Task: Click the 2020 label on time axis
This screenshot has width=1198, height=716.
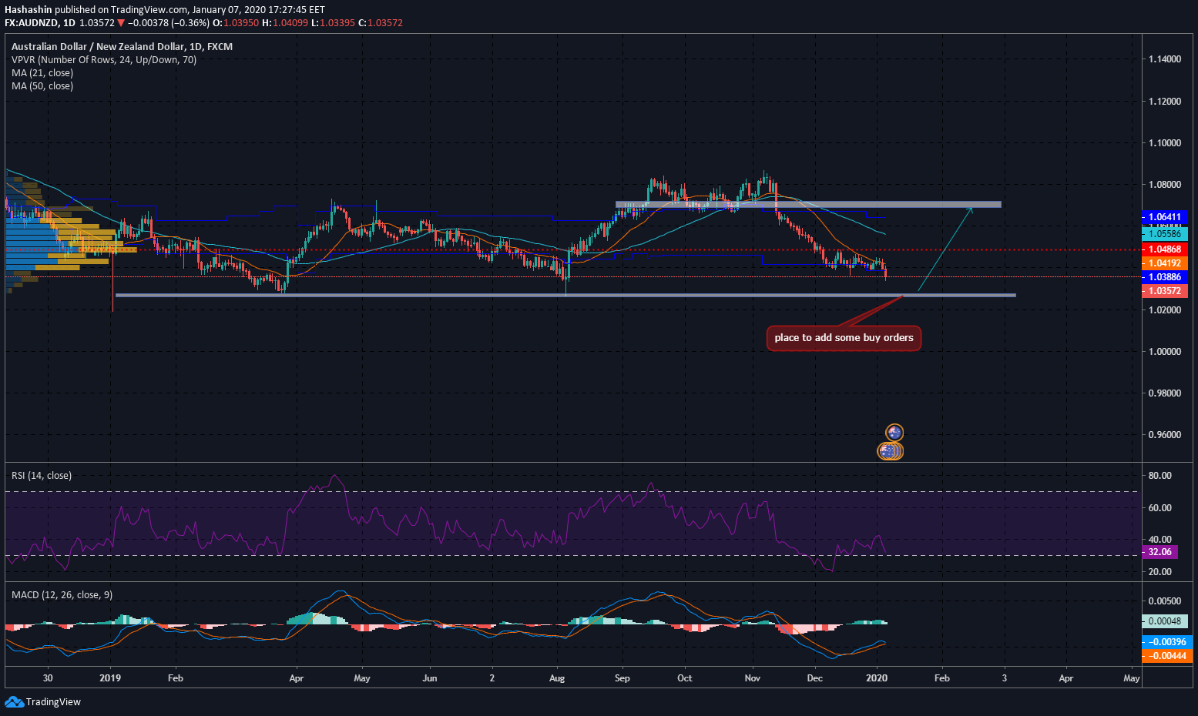Action: (x=877, y=678)
